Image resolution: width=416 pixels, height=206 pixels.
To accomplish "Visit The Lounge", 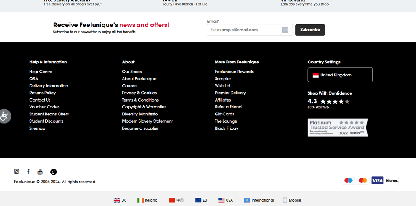I will (x=226, y=121).
